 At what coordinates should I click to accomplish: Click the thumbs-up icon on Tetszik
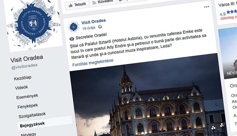pos(70,6)
